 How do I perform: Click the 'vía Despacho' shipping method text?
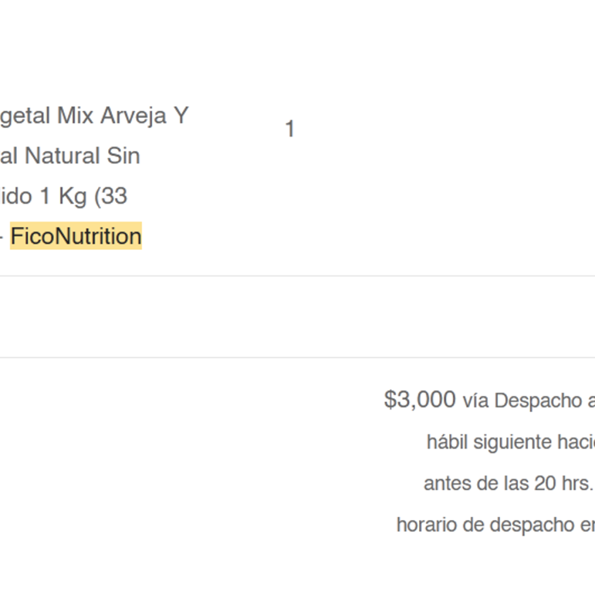[522, 400]
